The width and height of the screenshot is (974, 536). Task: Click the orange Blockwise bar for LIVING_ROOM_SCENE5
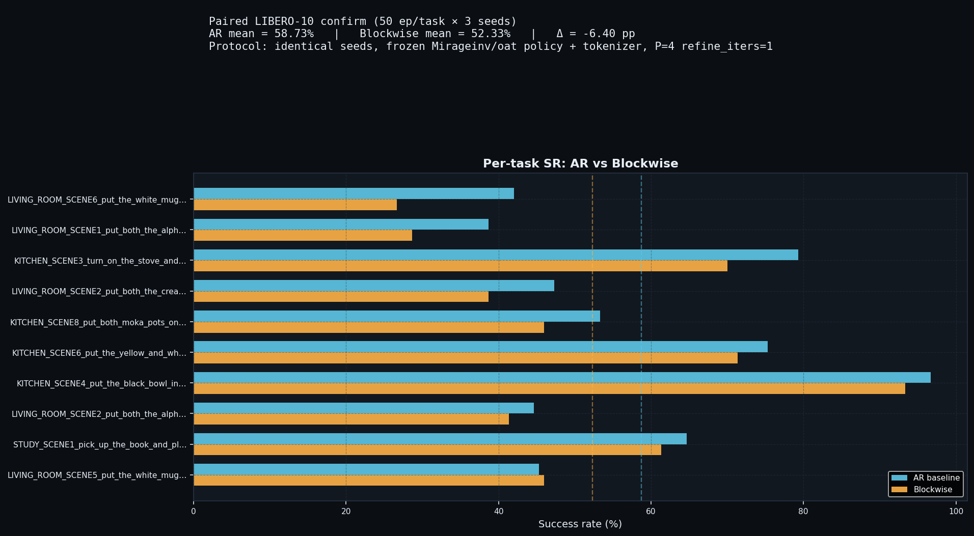(x=369, y=481)
